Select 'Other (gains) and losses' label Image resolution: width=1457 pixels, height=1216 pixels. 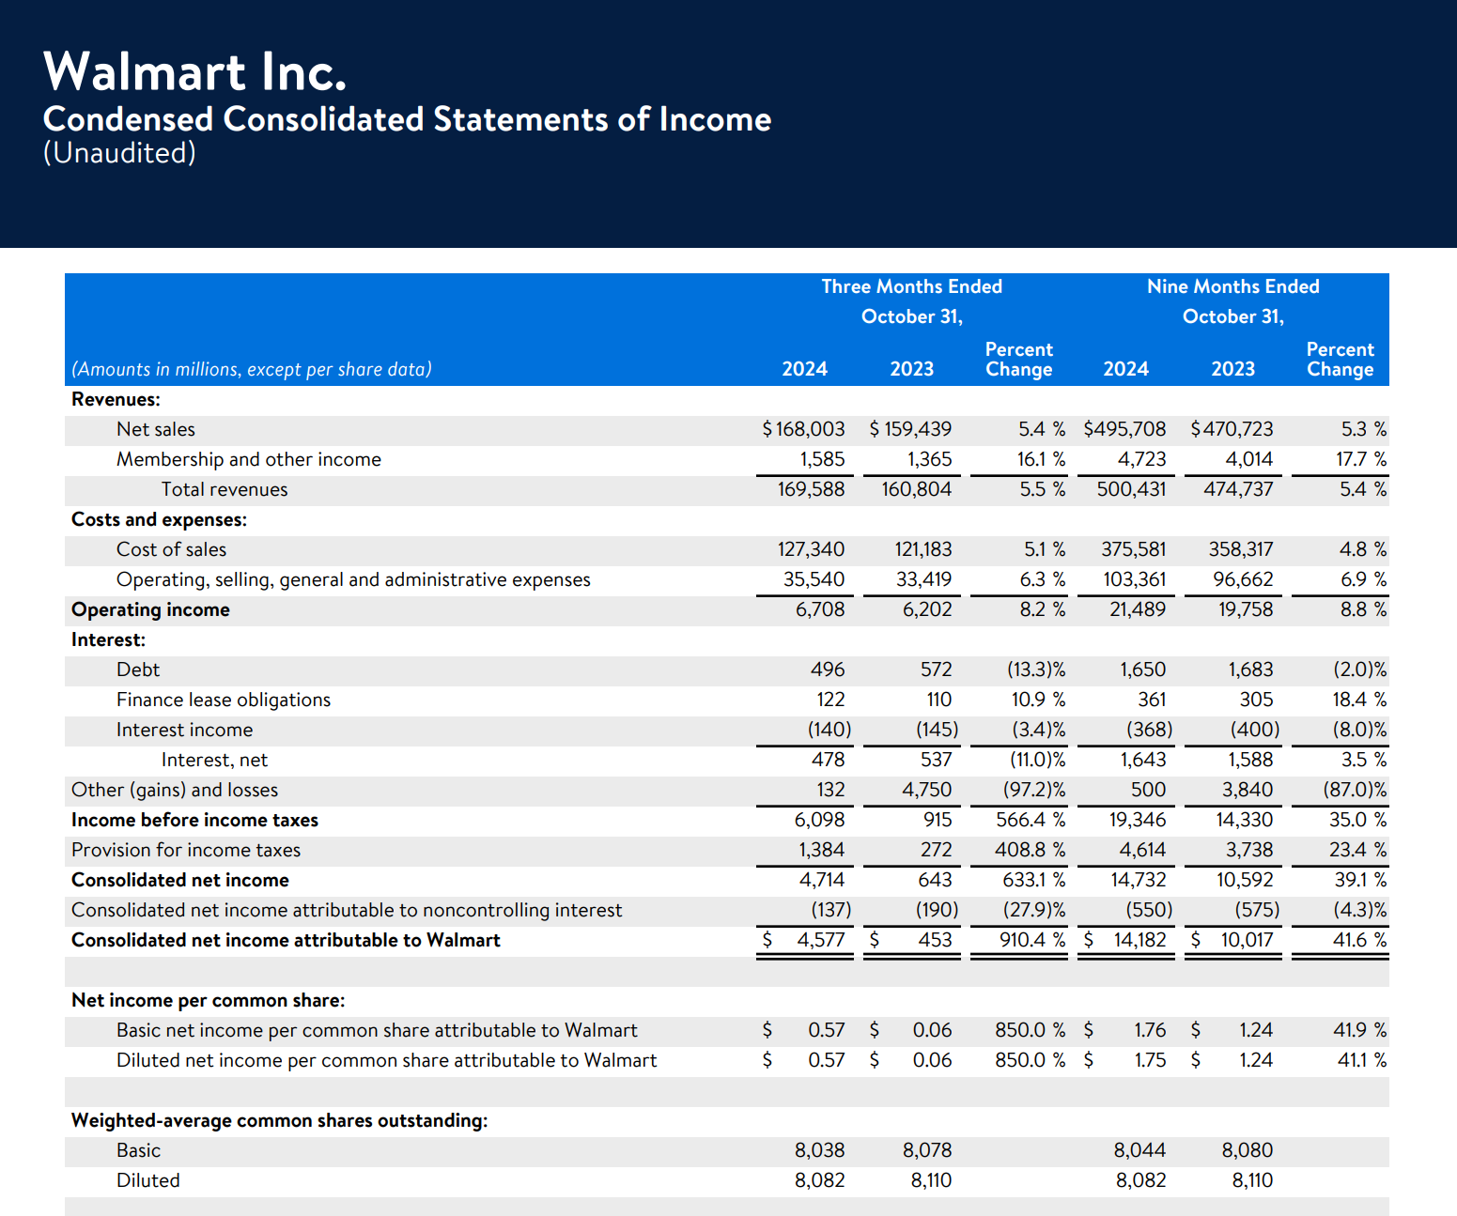tap(175, 790)
